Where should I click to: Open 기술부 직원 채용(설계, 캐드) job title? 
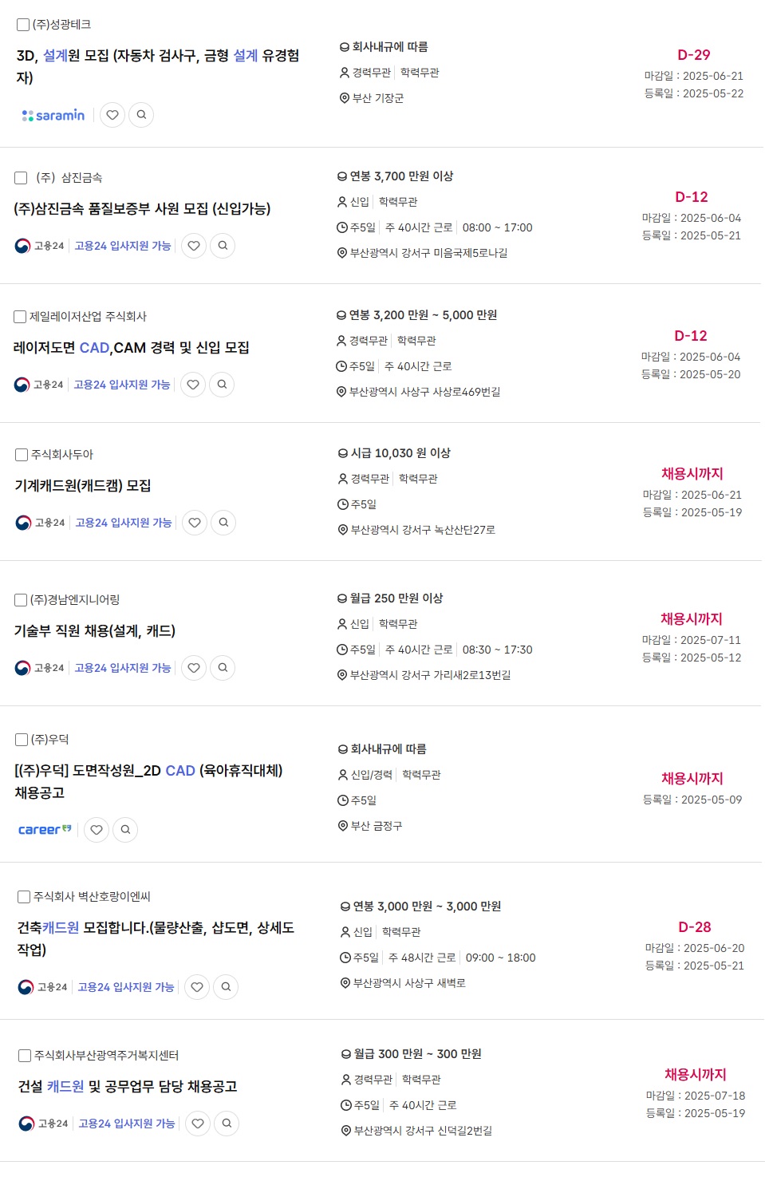95,631
